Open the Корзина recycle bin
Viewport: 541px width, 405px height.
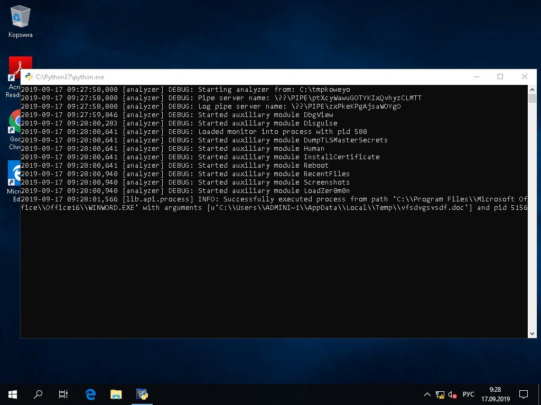[20, 16]
